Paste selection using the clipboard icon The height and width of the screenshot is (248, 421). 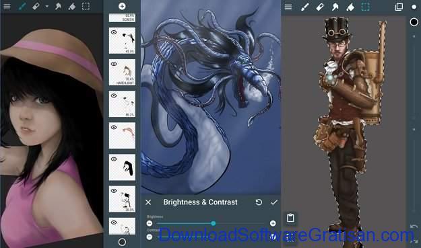(290, 218)
